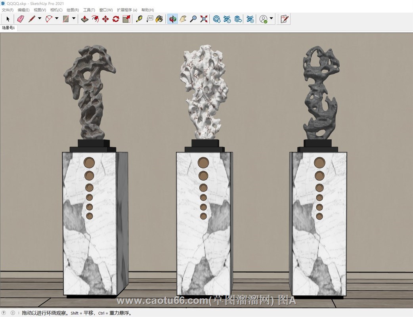Viewport: 413px width, 317px height.
Task: Select the Rotate tool
Action: tap(116, 19)
